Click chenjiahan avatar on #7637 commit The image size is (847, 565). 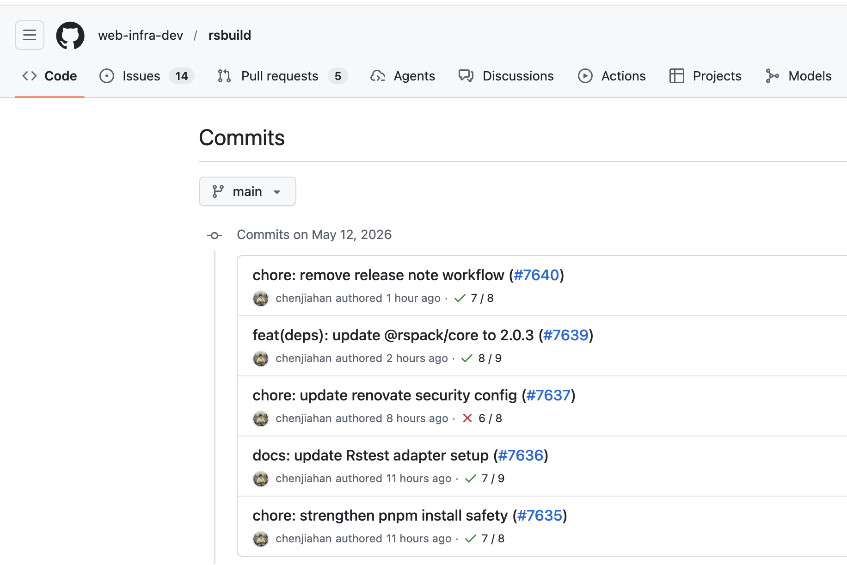click(x=261, y=418)
